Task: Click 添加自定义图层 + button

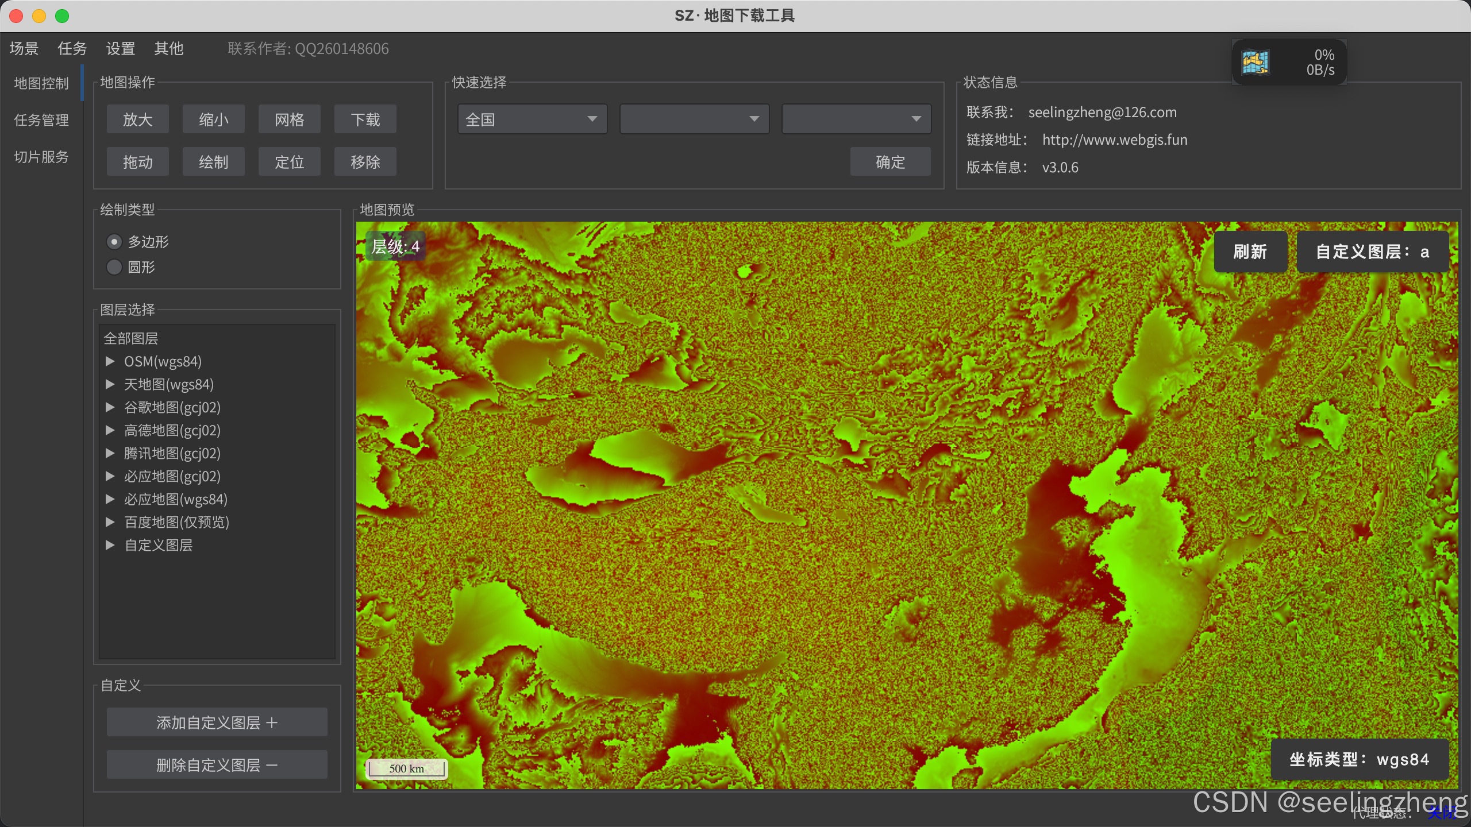Action: (217, 722)
